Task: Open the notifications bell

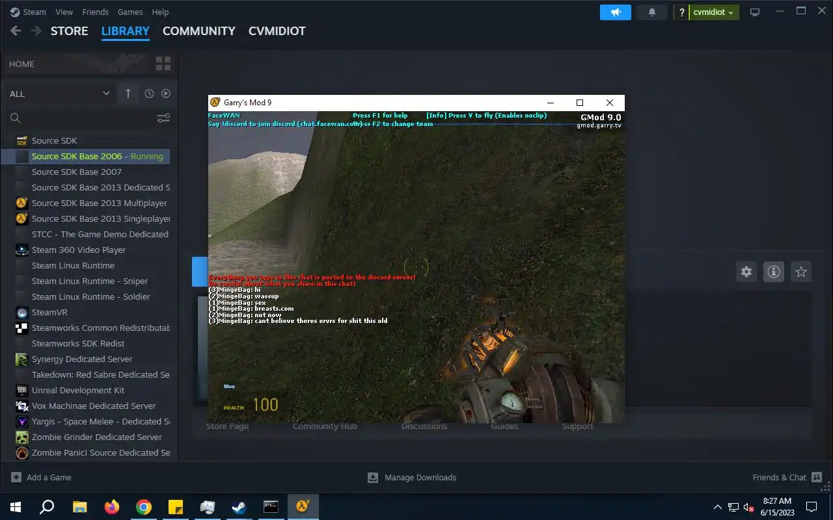Action: tap(652, 12)
